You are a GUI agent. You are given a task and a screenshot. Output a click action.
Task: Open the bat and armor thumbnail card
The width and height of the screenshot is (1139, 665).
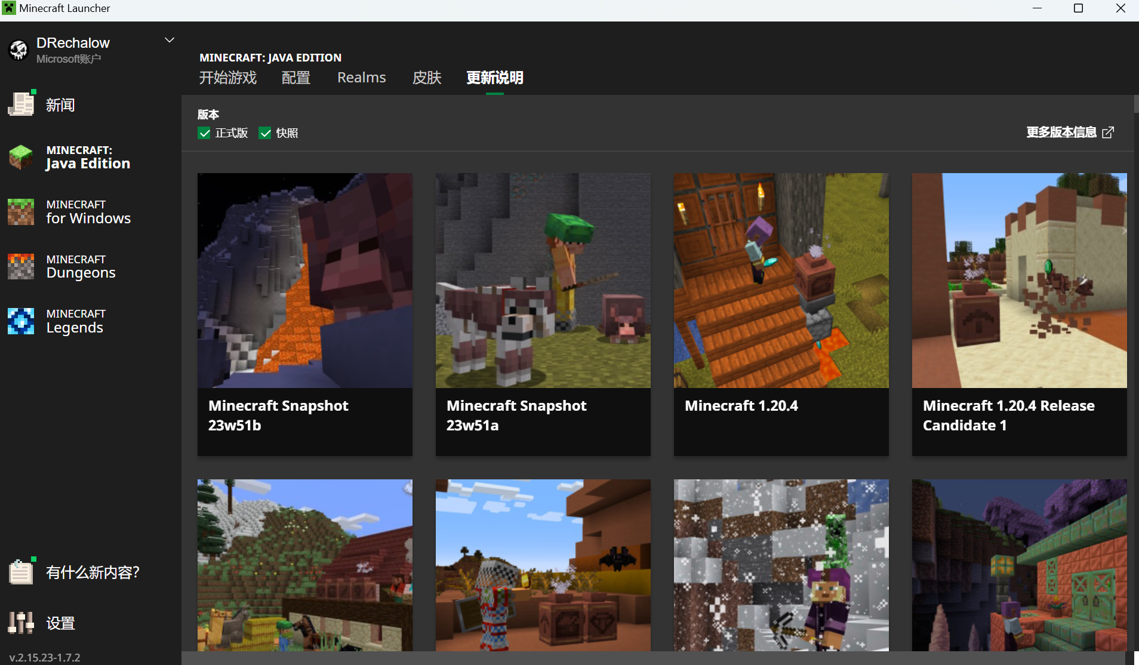543,565
